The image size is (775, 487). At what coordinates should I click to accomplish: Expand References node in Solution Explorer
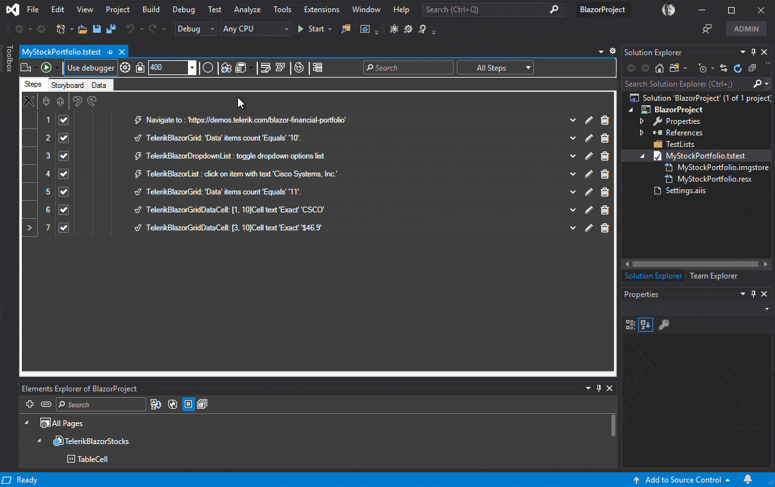click(642, 133)
